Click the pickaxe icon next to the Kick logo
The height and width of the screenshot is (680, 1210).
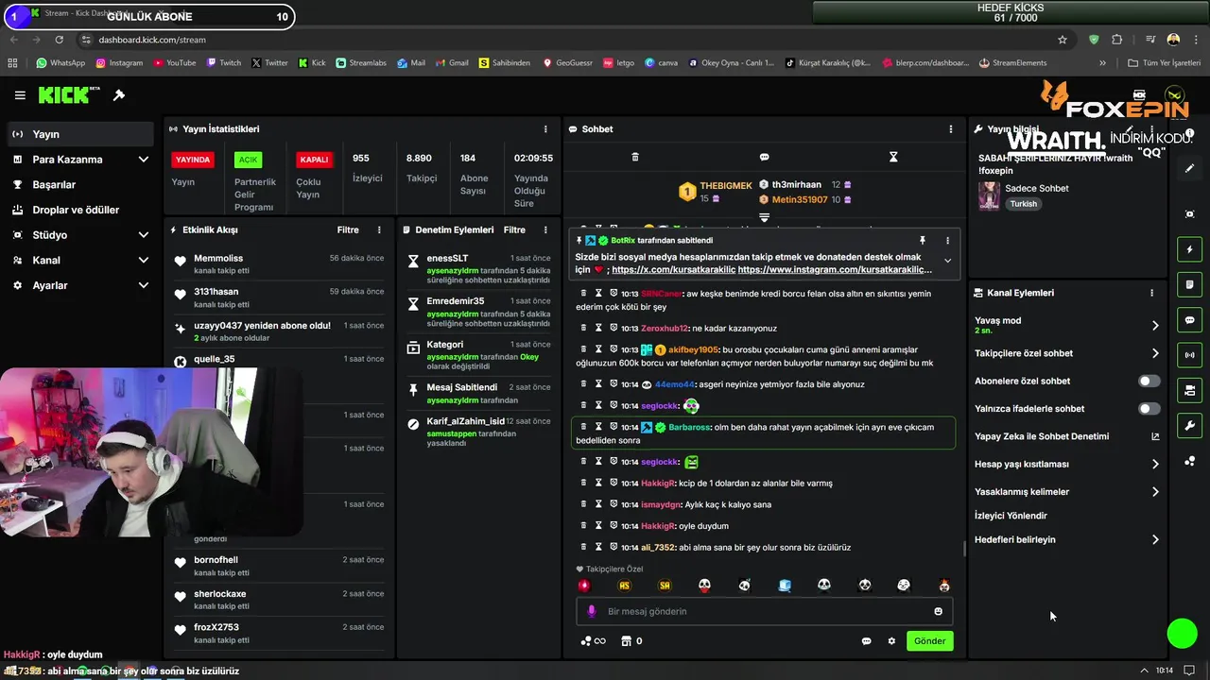[119, 95]
